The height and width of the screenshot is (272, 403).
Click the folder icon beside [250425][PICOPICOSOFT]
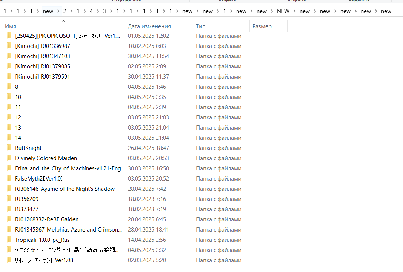coord(9,35)
